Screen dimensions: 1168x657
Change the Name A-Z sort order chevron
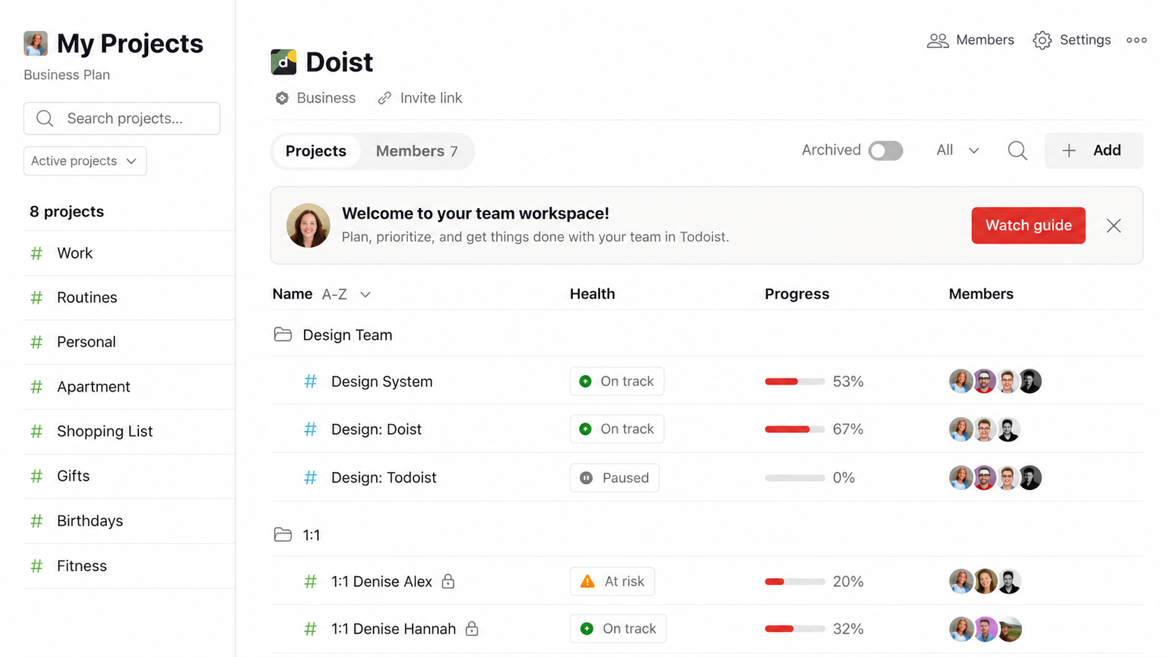point(365,295)
